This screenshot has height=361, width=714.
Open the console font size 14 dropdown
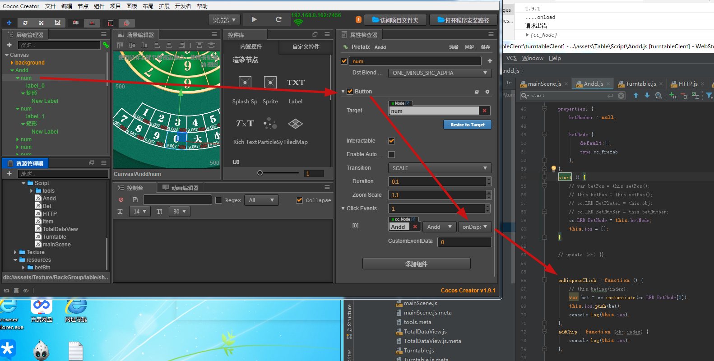pyautogui.click(x=140, y=211)
